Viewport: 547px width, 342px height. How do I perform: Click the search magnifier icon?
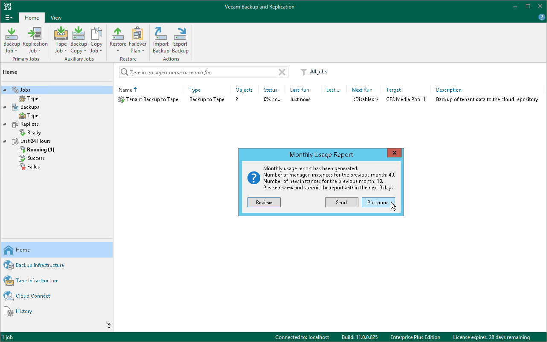pos(125,72)
